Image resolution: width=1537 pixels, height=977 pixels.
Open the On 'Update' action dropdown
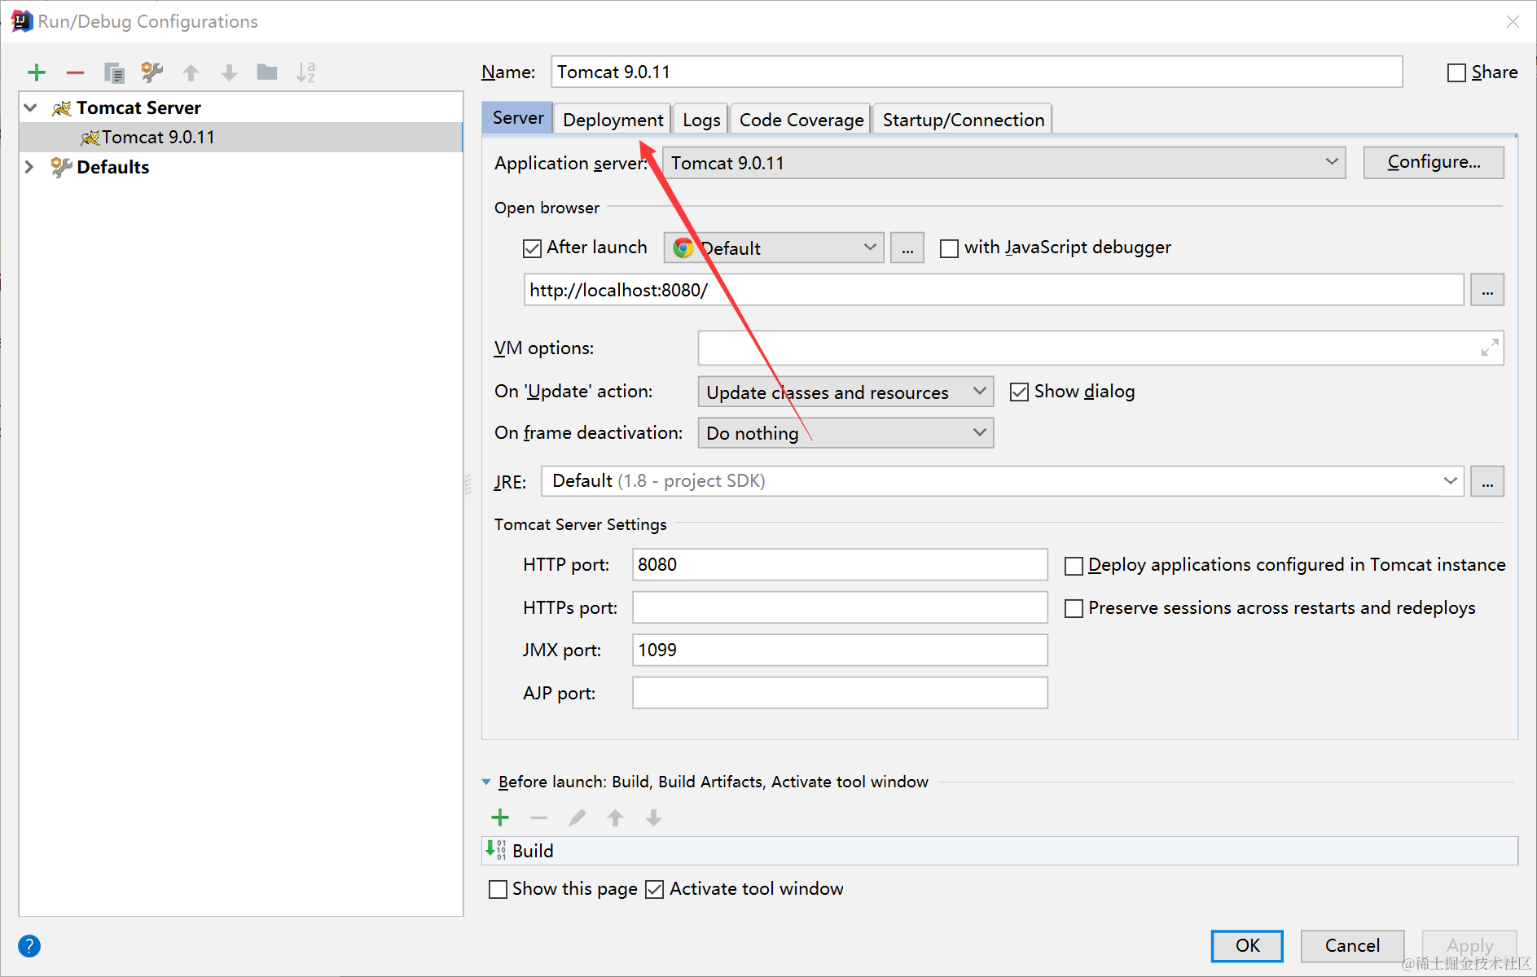(845, 392)
